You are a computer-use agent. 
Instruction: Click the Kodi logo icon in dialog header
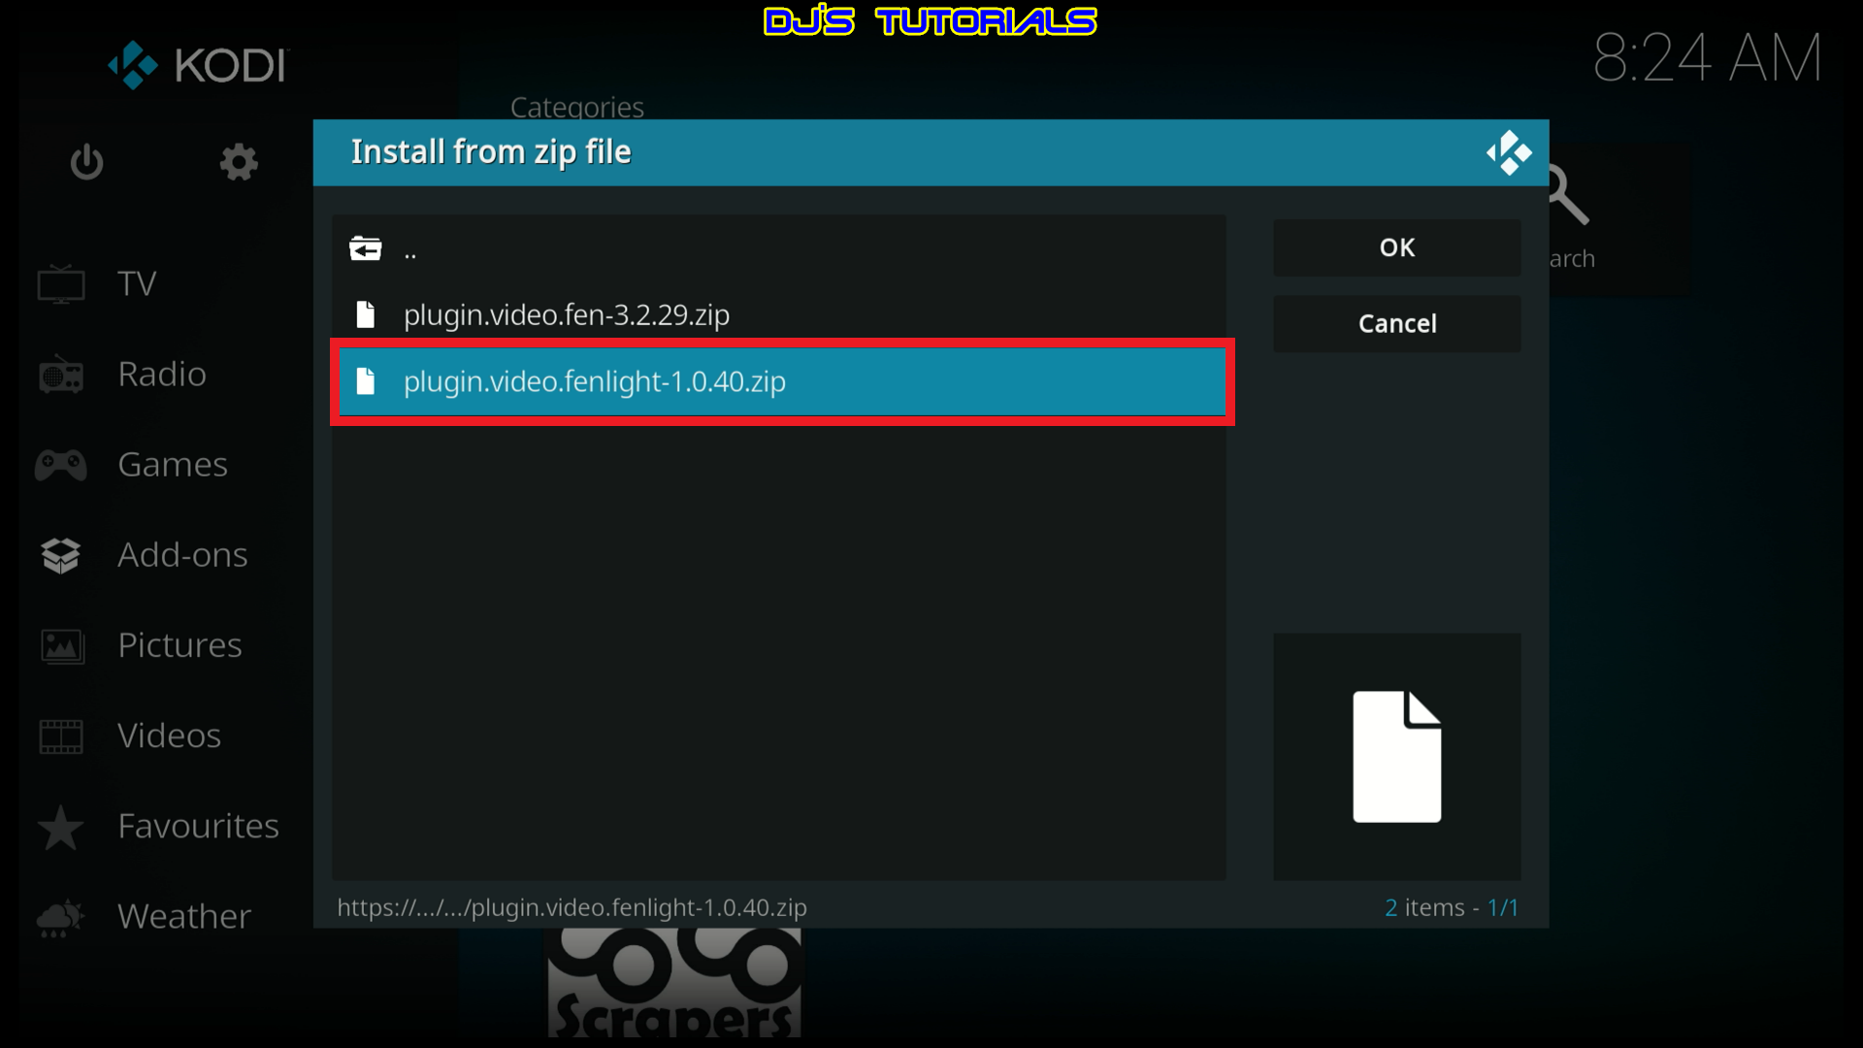pos(1509,153)
